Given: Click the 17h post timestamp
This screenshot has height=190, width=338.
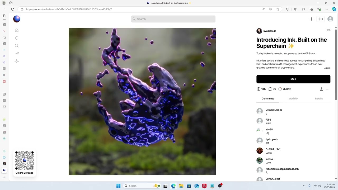Looking at the screenshot, I should (328, 30).
